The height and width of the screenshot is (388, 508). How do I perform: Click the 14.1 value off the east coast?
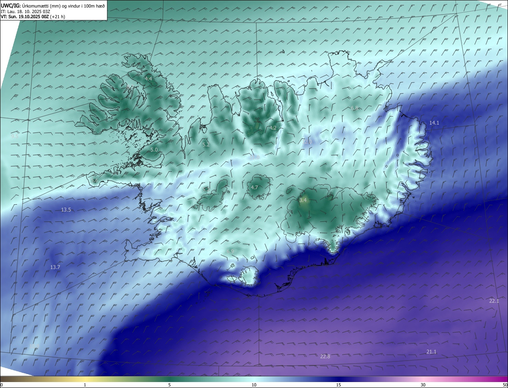(x=434, y=123)
